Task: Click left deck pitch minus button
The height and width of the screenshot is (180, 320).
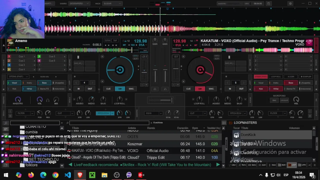Action: tap(142, 85)
